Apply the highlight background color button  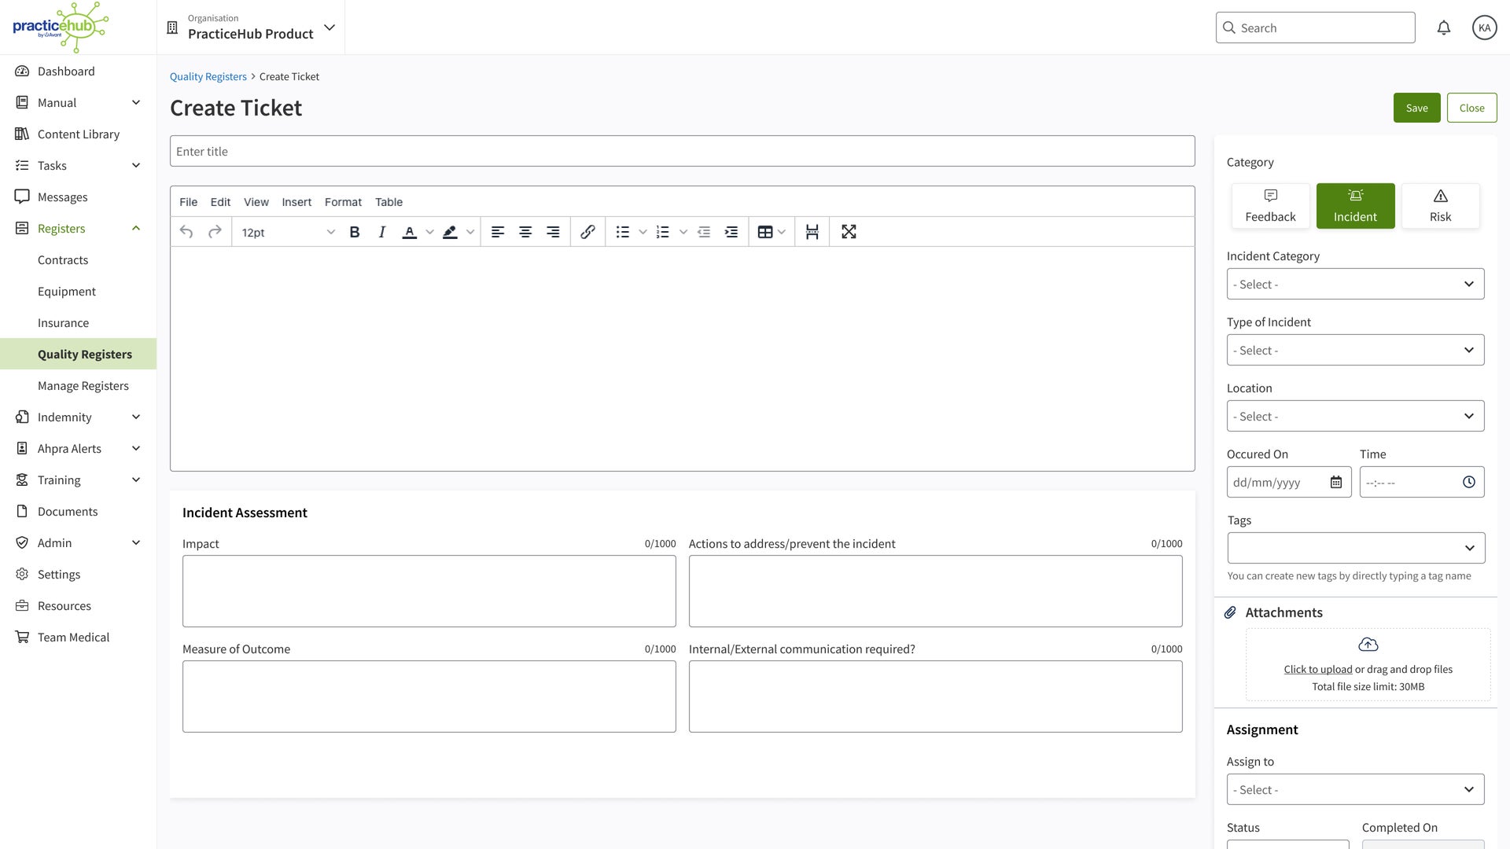tap(450, 232)
